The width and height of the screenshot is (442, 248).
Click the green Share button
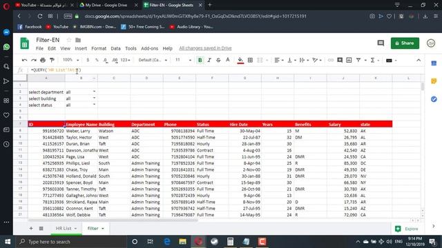(x=405, y=43)
